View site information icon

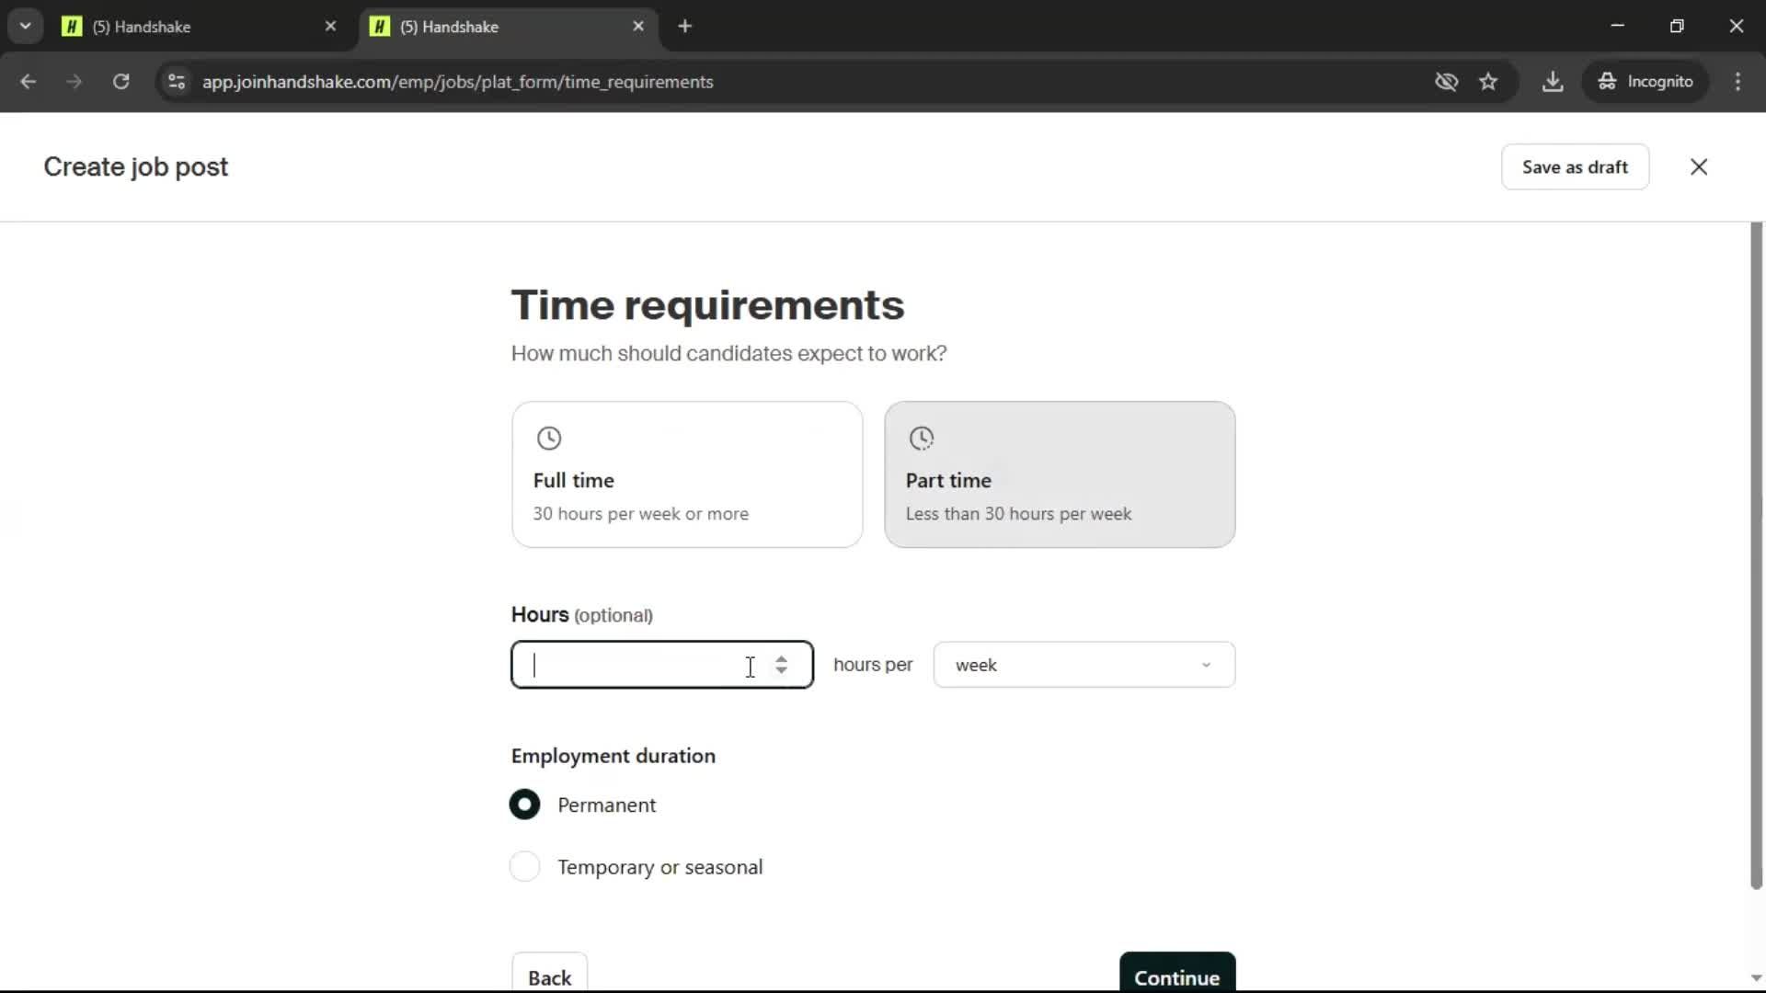coord(177,82)
